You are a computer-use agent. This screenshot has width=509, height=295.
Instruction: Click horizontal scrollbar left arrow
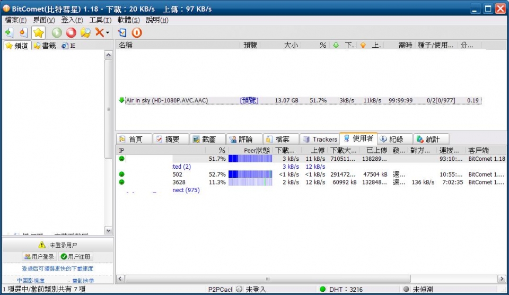(x=120, y=279)
